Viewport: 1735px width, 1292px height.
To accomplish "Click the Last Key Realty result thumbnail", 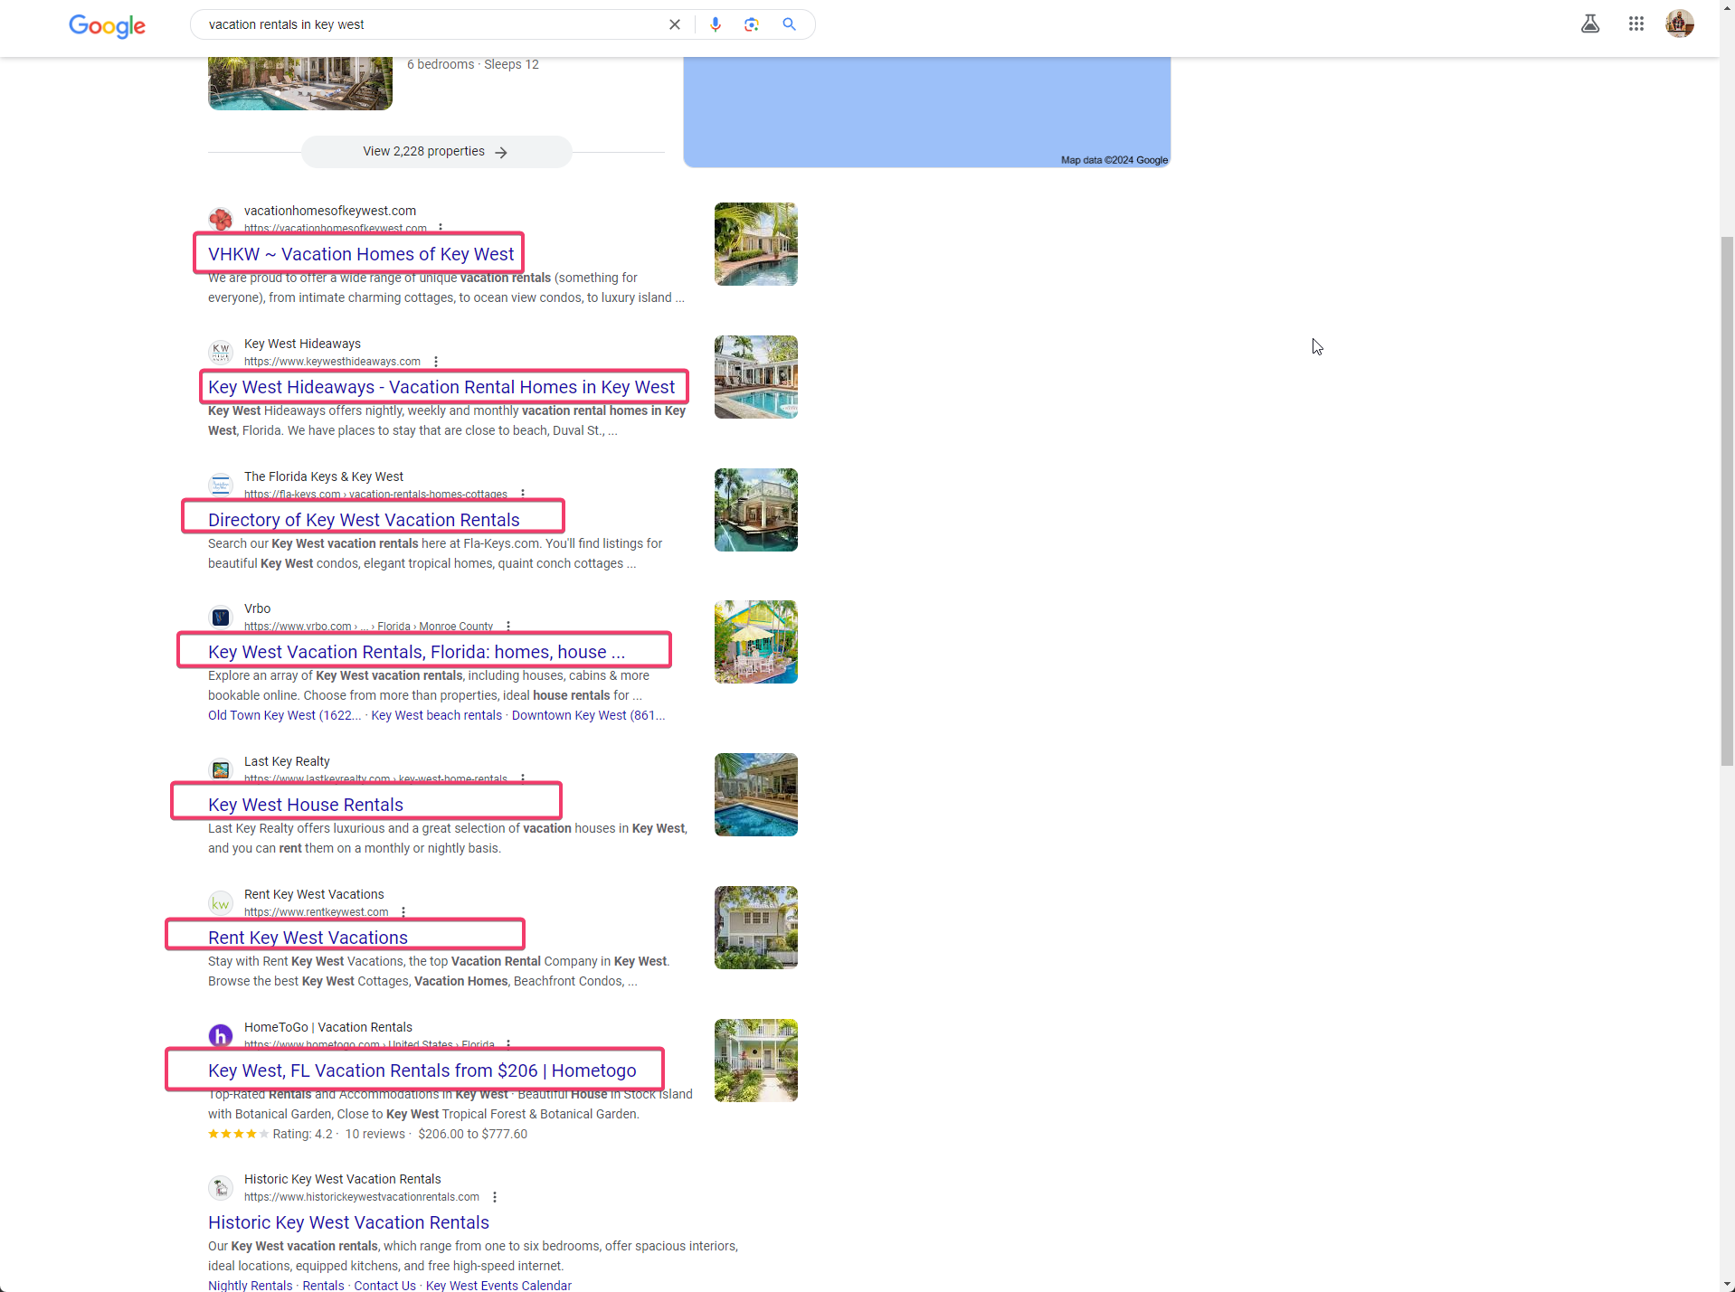I will click(x=756, y=795).
